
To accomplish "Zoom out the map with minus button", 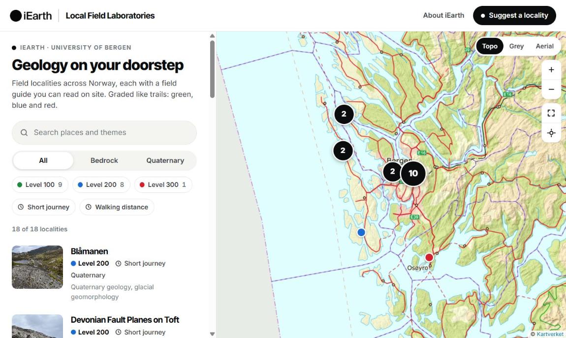I will pos(551,89).
